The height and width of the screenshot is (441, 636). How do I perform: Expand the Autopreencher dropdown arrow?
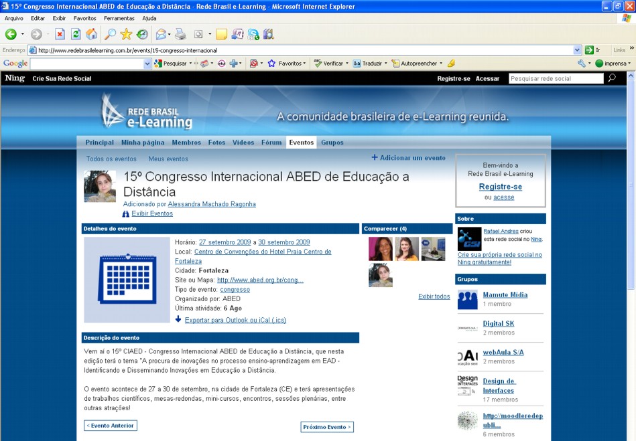(441, 64)
